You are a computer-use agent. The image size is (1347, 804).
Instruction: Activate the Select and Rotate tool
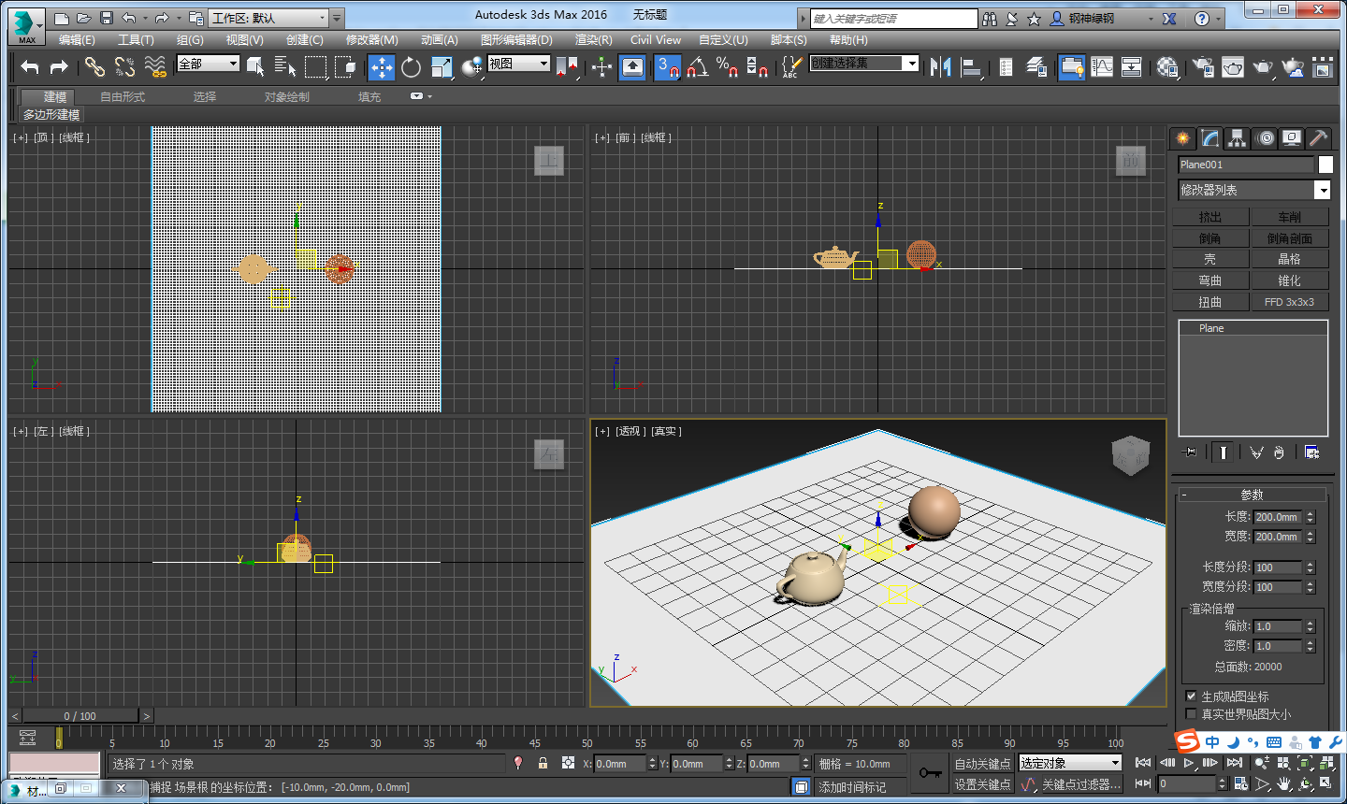(411, 66)
